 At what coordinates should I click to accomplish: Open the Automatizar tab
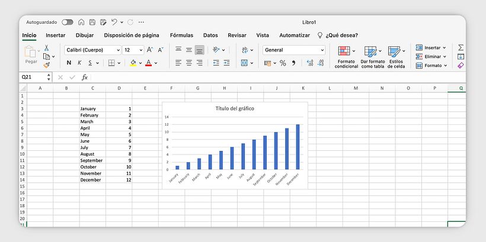[x=295, y=36]
